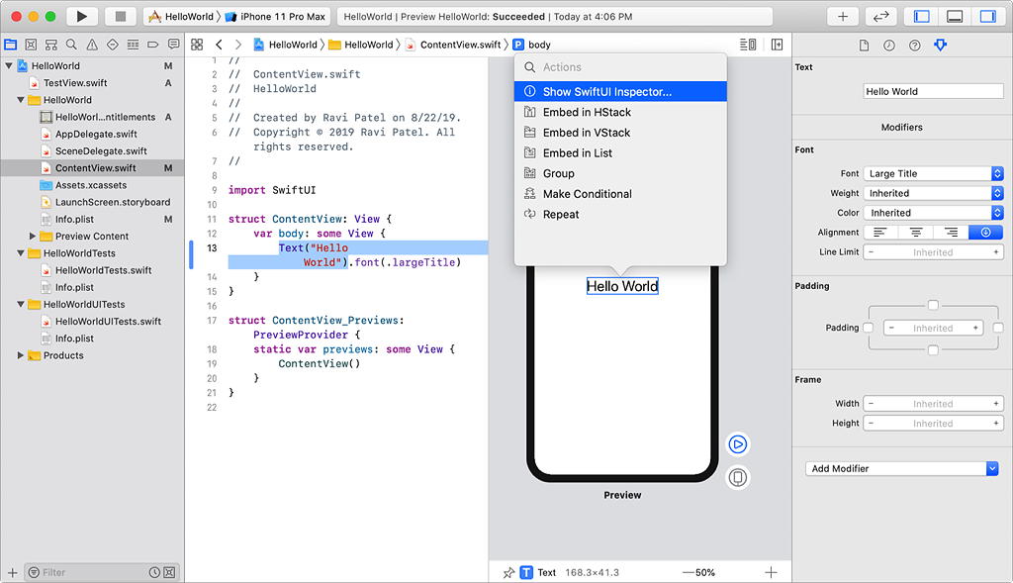Show the History inspector
The image size is (1013, 583).
coord(889,46)
